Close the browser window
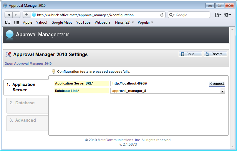 (229, 6)
